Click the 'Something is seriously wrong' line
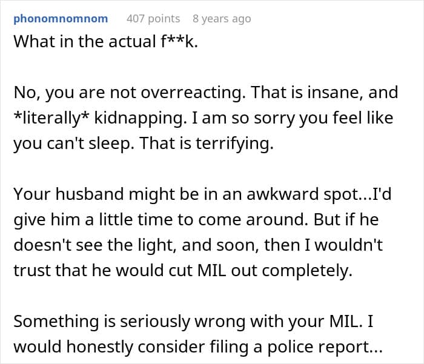The height and width of the screenshot is (364, 424). (x=193, y=322)
